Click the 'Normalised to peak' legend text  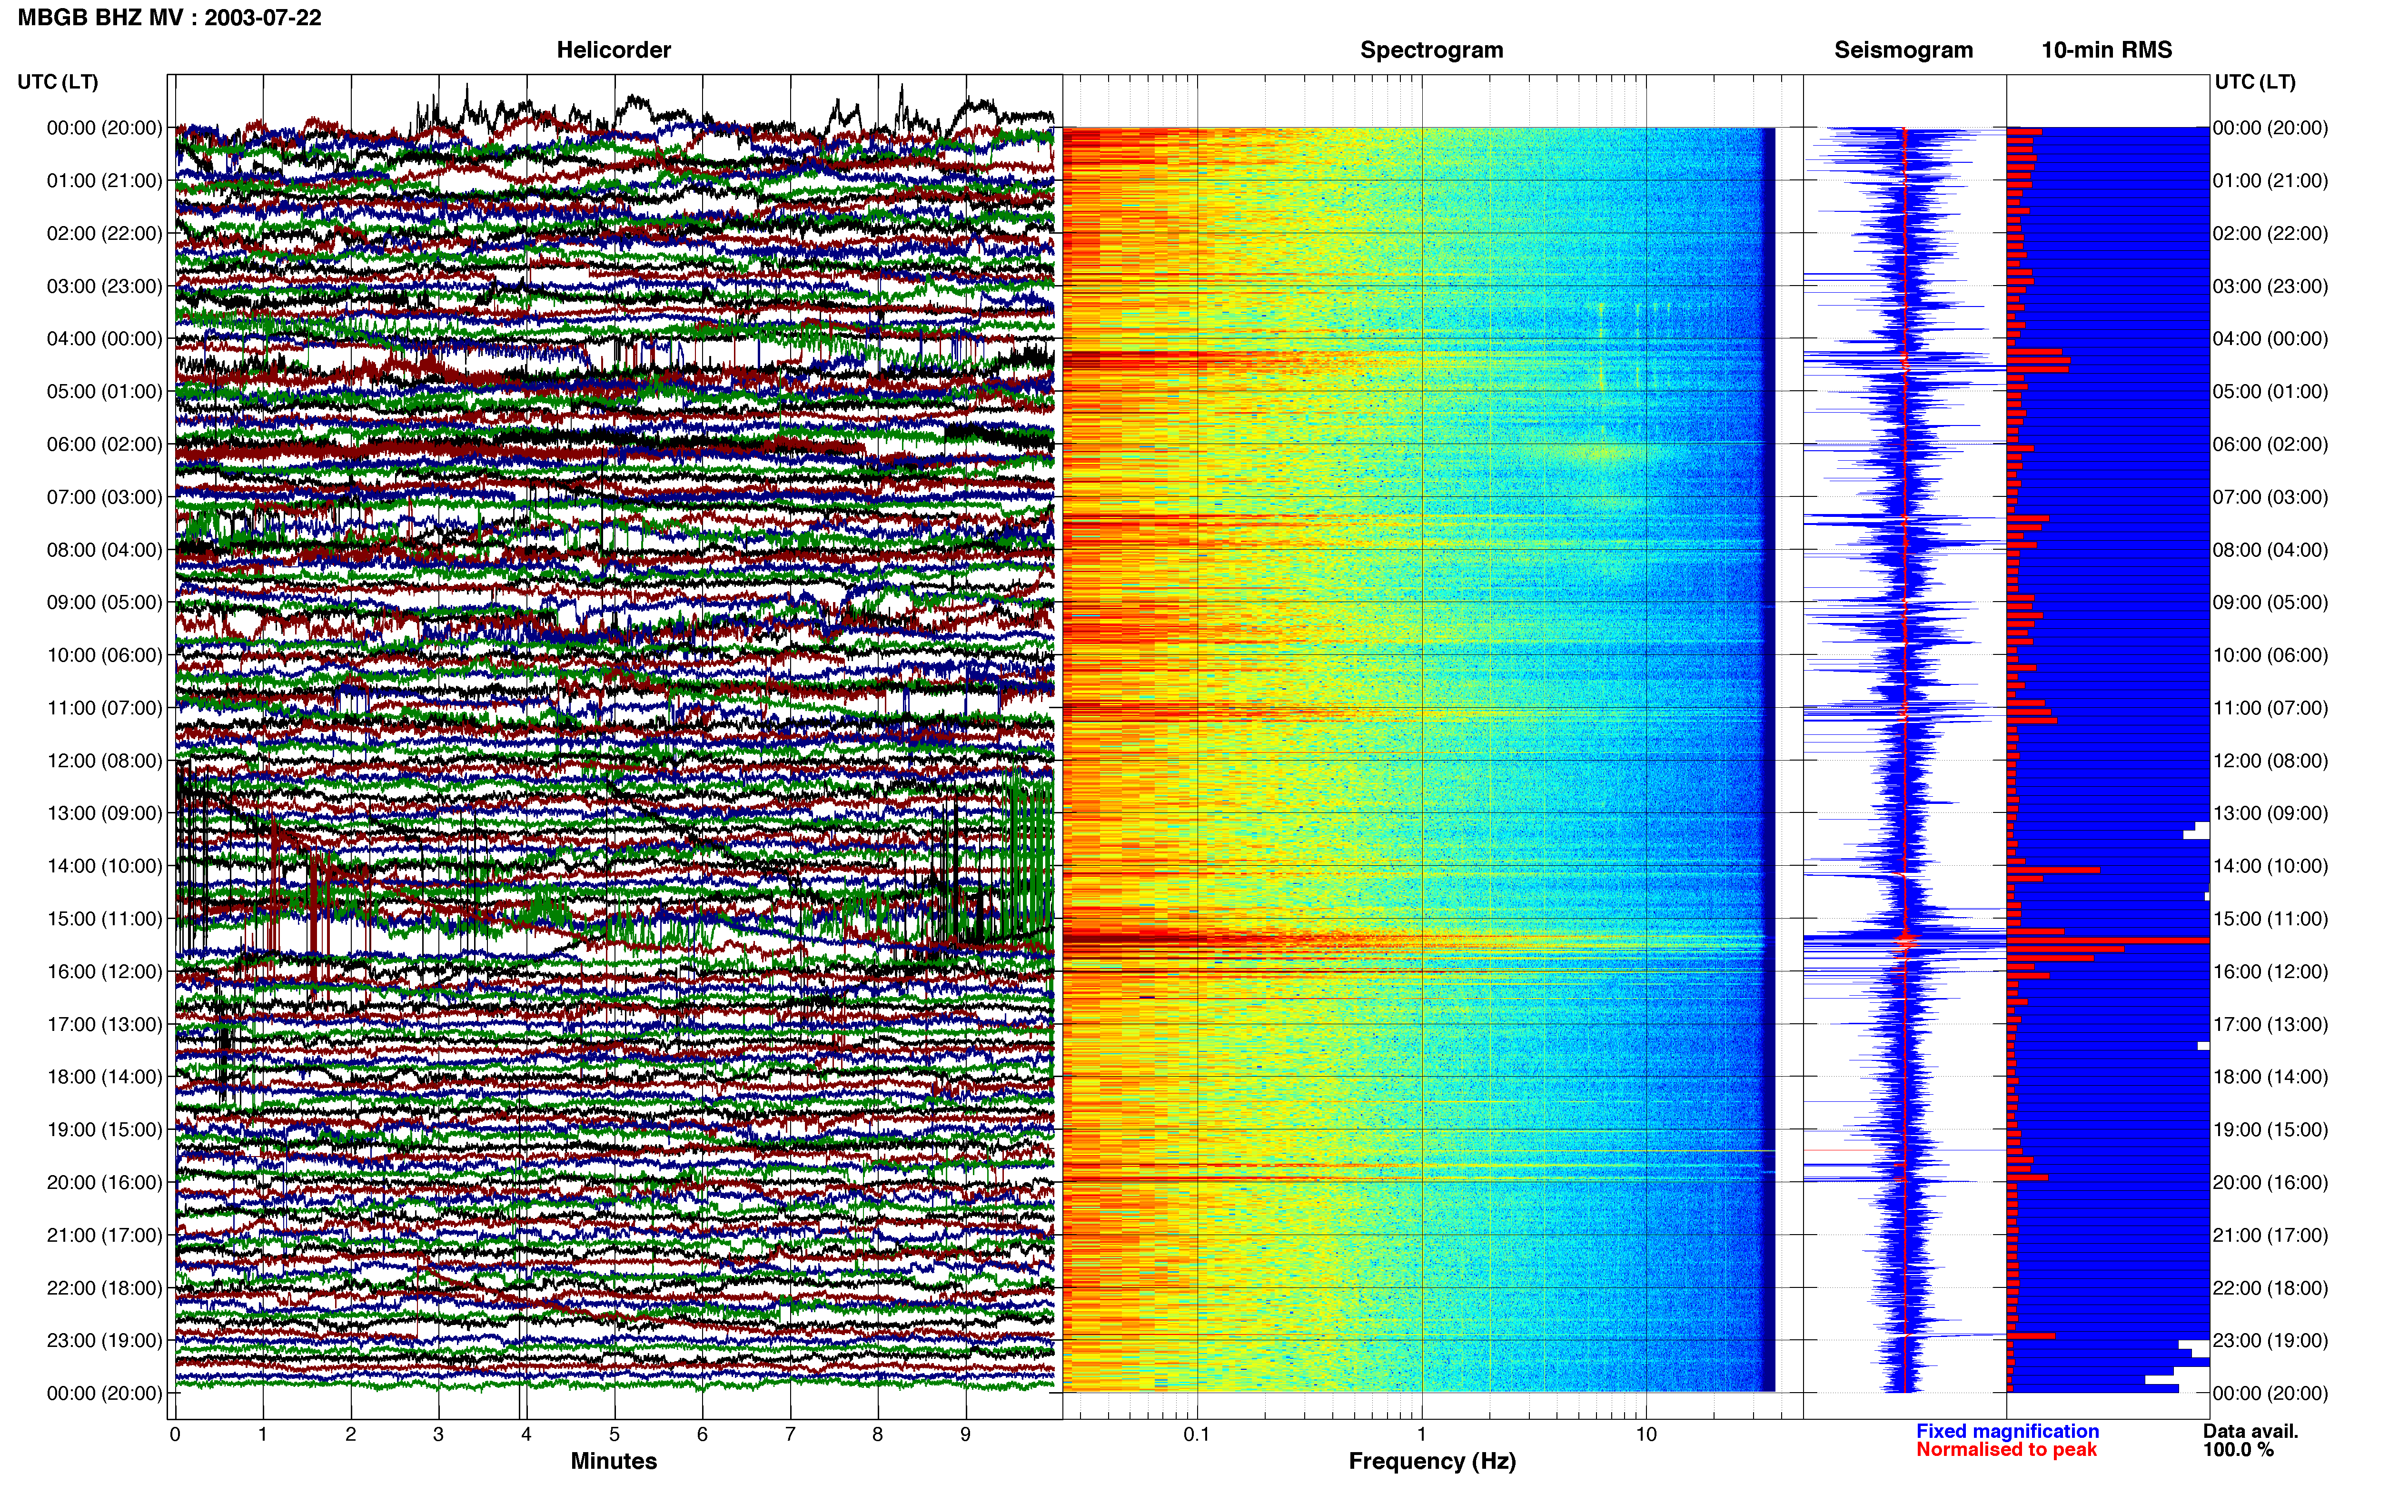[x=2006, y=1450]
